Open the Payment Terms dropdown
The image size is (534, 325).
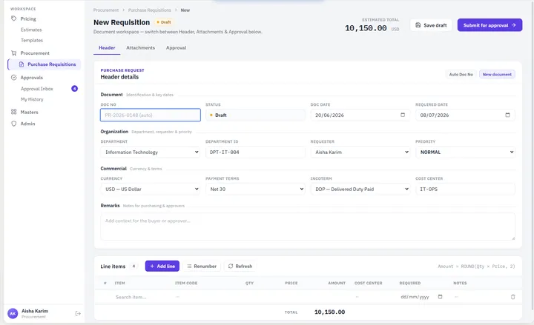(255, 189)
